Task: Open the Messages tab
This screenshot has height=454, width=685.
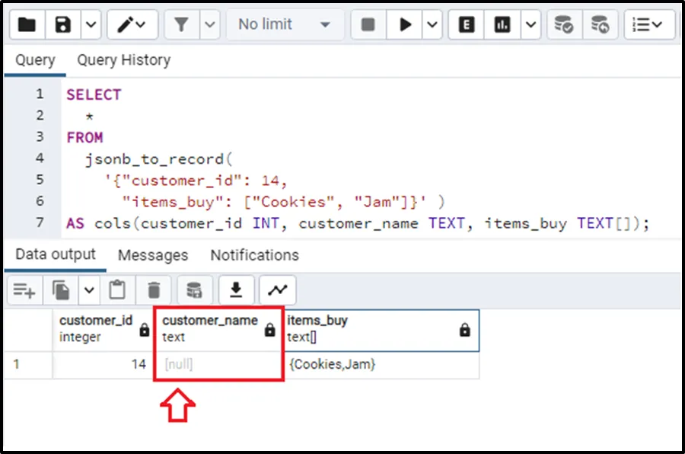Action: pyautogui.click(x=152, y=255)
